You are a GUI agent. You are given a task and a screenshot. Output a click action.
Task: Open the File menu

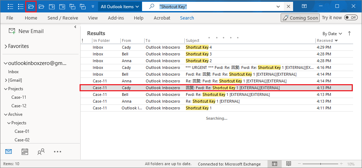(x=10, y=18)
